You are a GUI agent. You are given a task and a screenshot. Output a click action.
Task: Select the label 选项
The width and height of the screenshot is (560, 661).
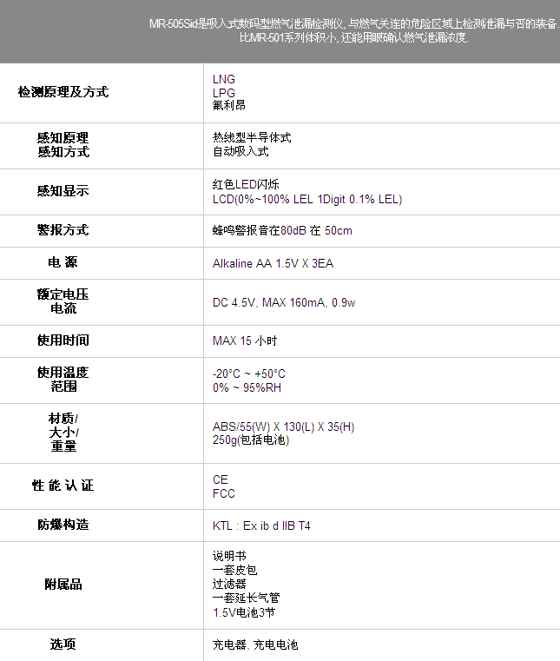click(63, 644)
